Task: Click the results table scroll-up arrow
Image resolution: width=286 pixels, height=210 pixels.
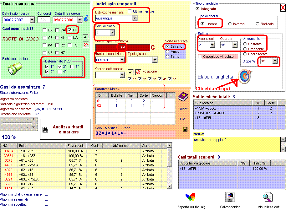Action: (x=170, y=146)
